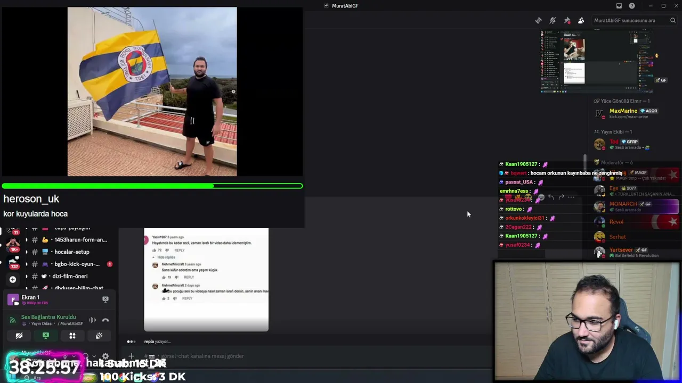682x383 pixels.
Task: Open the soundboard button
Action: (x=99, y=336)
